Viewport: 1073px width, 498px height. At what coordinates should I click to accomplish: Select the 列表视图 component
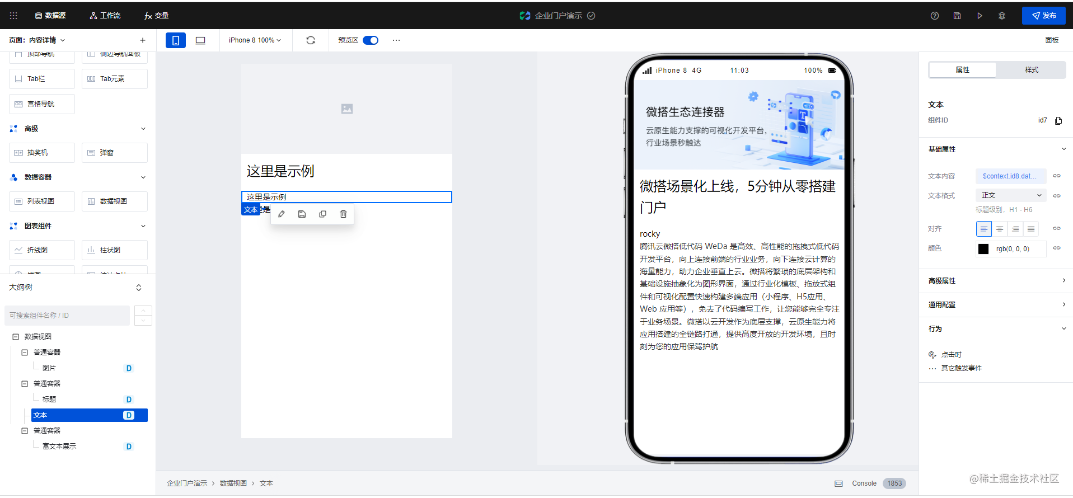pyautogui.click(x=42, y=201)
